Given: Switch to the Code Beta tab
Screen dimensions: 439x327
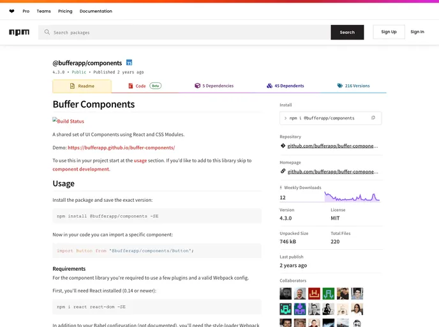Looking at the screenshot, I should tap(144, 86).
